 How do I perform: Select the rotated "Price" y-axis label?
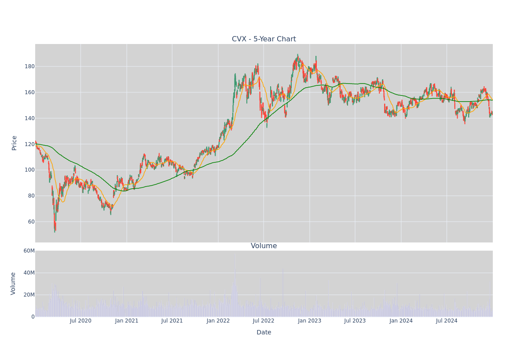pyautogui.click(x=14, y=143)
